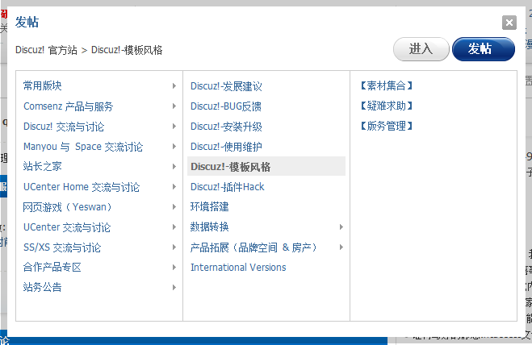Expand the arrow beside 网页游戏（Yeswan）
This screenshot has height=345, width=532.
(174, 206)
